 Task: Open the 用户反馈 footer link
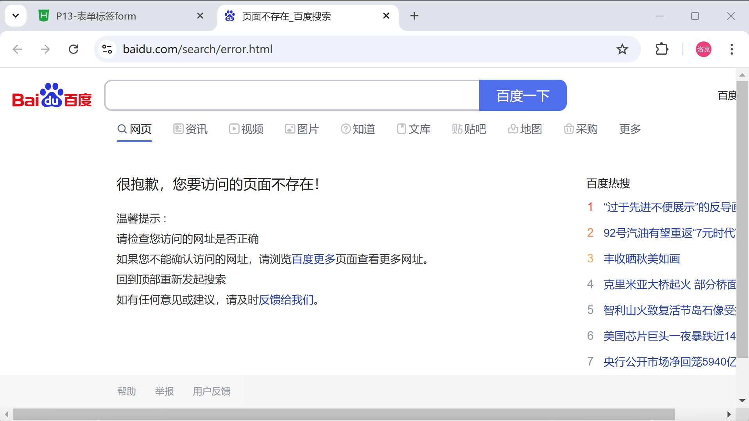pos(211,391)
